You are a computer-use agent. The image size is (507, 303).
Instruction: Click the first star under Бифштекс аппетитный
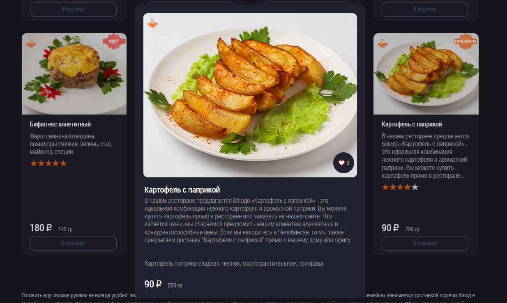(x=34, y=163)
